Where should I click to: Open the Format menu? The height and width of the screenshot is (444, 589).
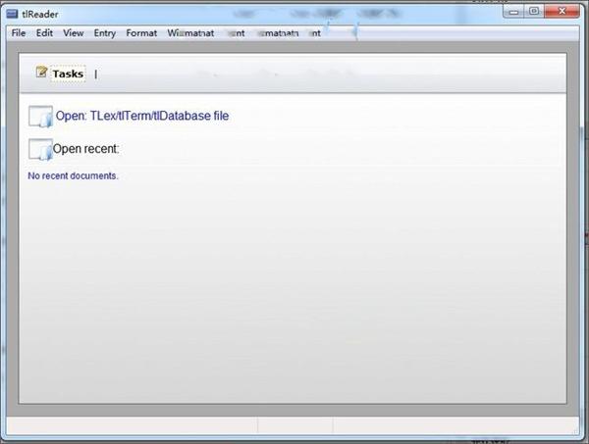pyautogui.click(x=141, y=33)
